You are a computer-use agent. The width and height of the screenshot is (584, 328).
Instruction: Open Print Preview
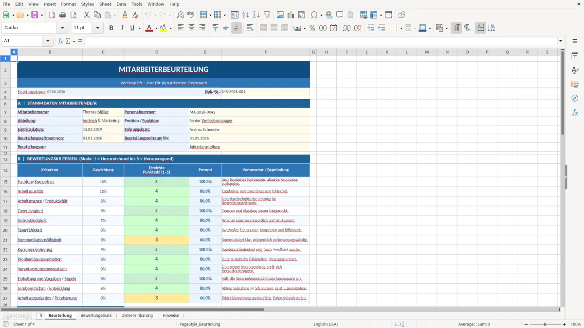point(73,15)
